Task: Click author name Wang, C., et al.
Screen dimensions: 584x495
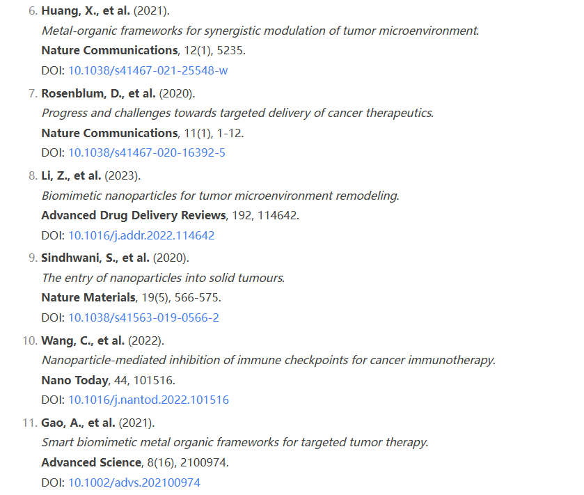Action: point(83,341)
